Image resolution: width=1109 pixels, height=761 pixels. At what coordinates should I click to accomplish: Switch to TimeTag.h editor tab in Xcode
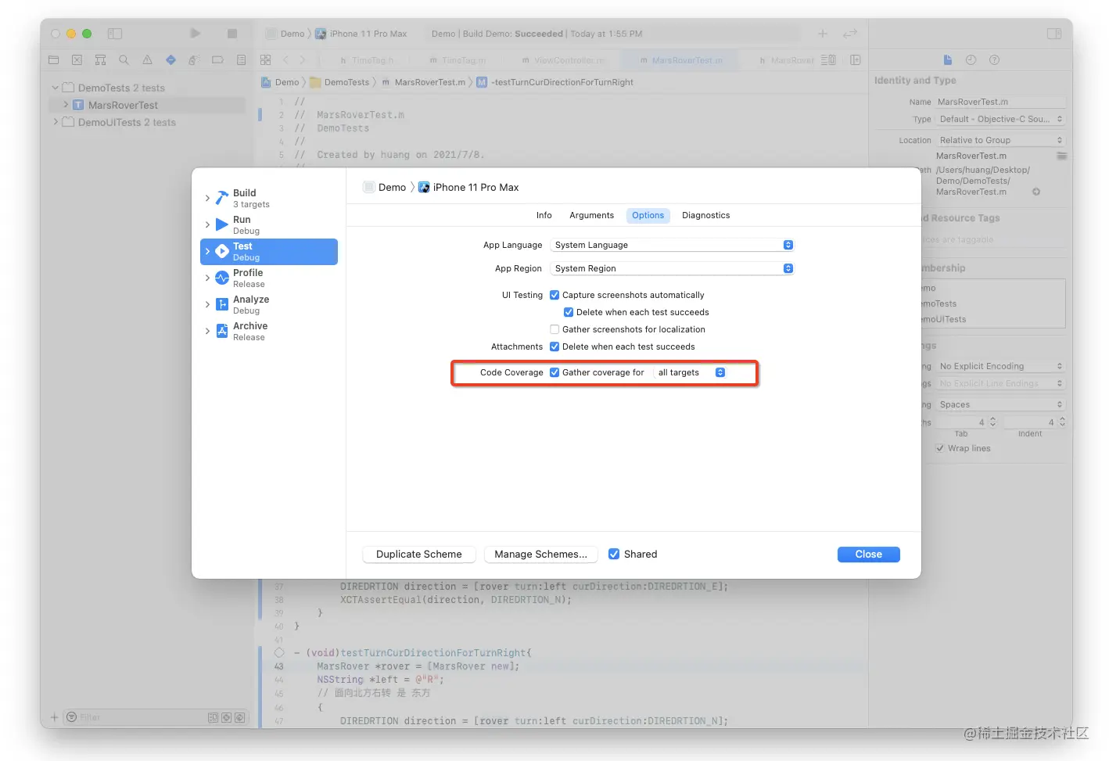pyautogui.click(x=367, y=60)
